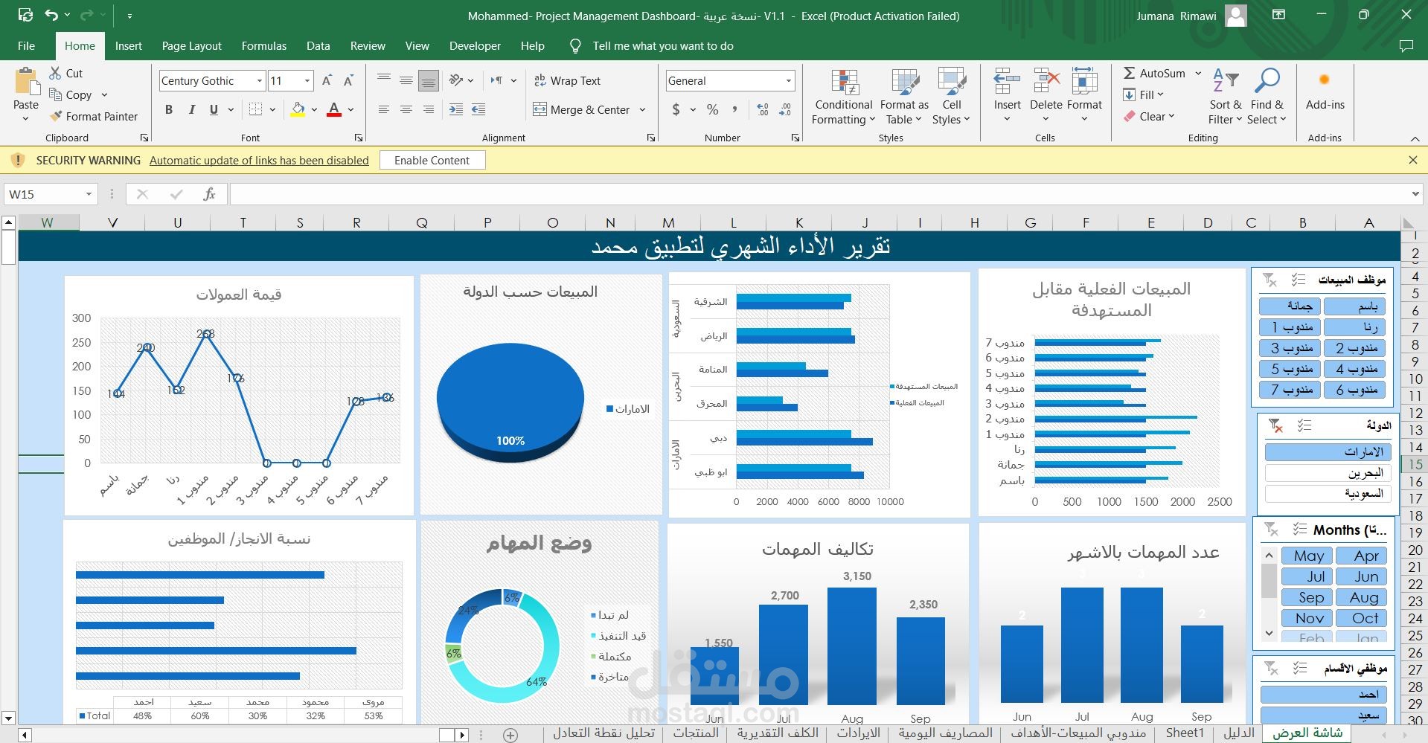Open Find & Select magnifier
The width and height of the screenshot is (1428, 743).
1267,97
